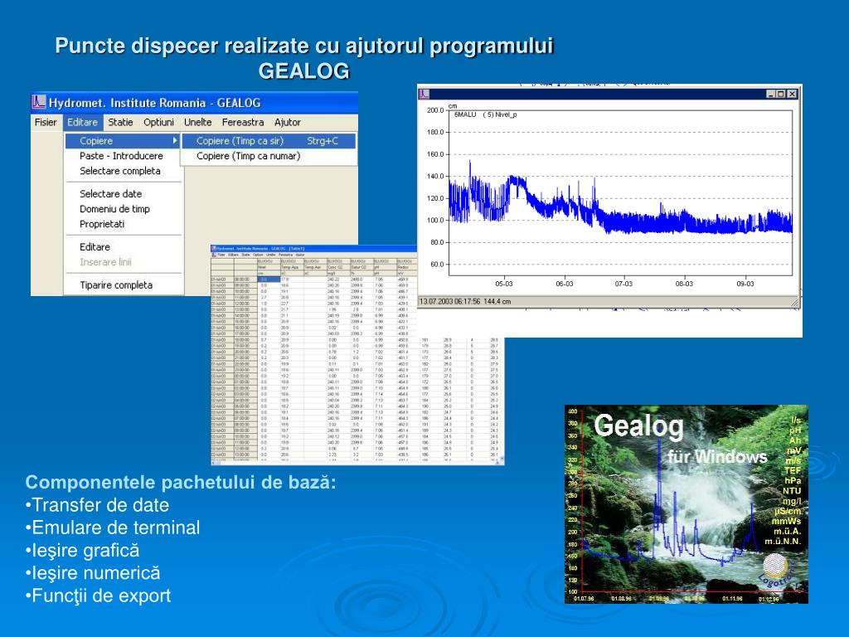Click the Logotronic logo on the Gealog splash
Viewport: 849px width, 637px height.
point(778,571)
